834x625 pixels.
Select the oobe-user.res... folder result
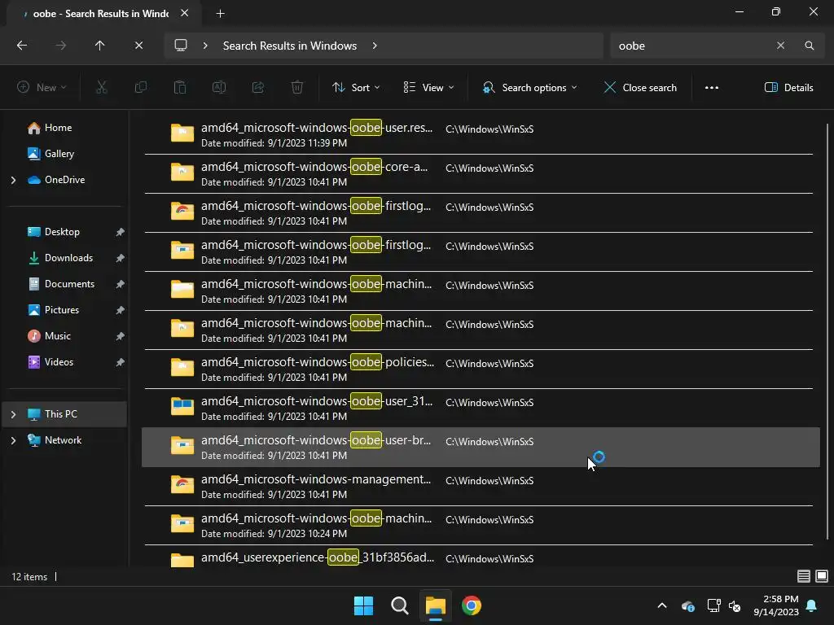(479, 134)
